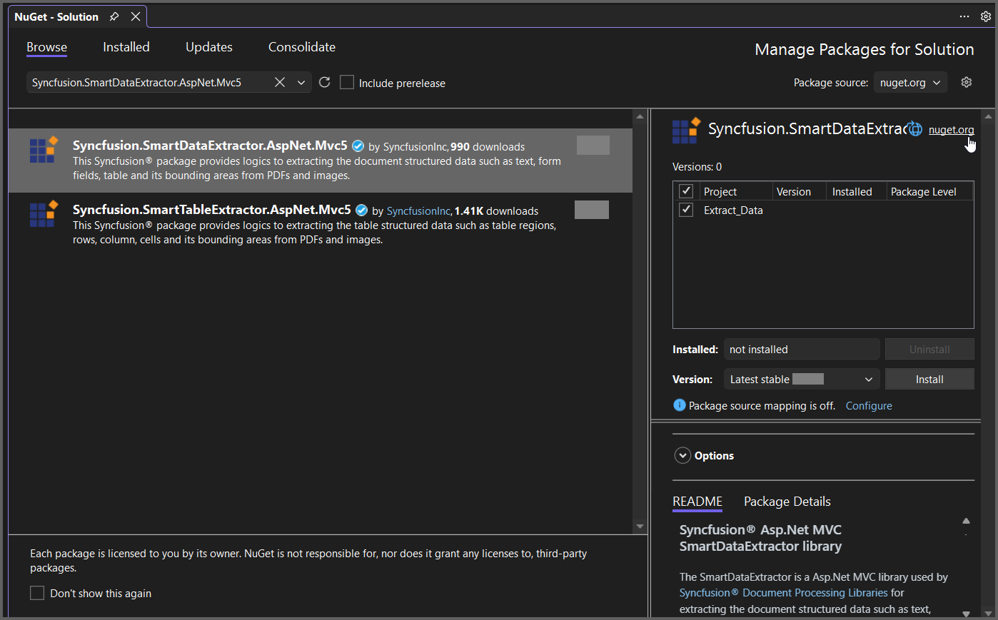
Task: Open package source settings gear
Action: pos(967,82)
